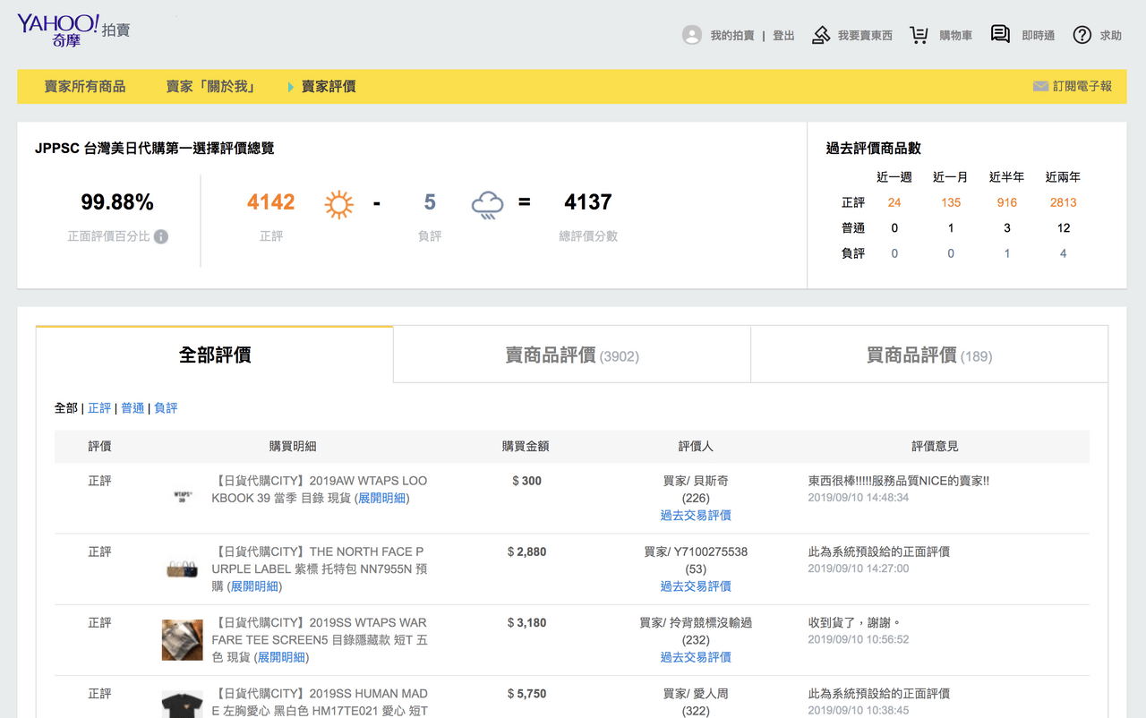Click the 近一月 positive count 135
1146x718 pixels.
click(x=951, y=202)
